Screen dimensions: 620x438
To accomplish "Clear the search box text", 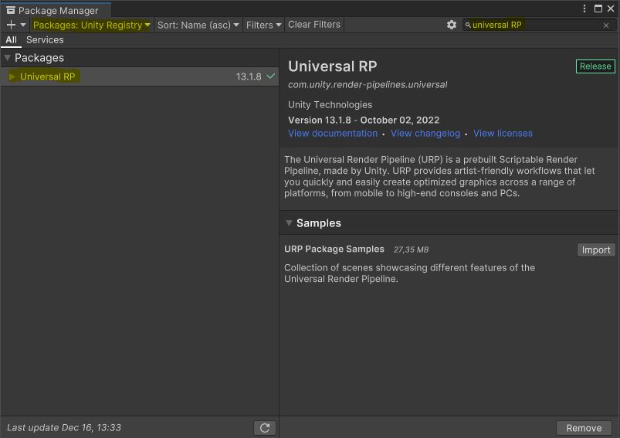I will [x=606, y=25].
